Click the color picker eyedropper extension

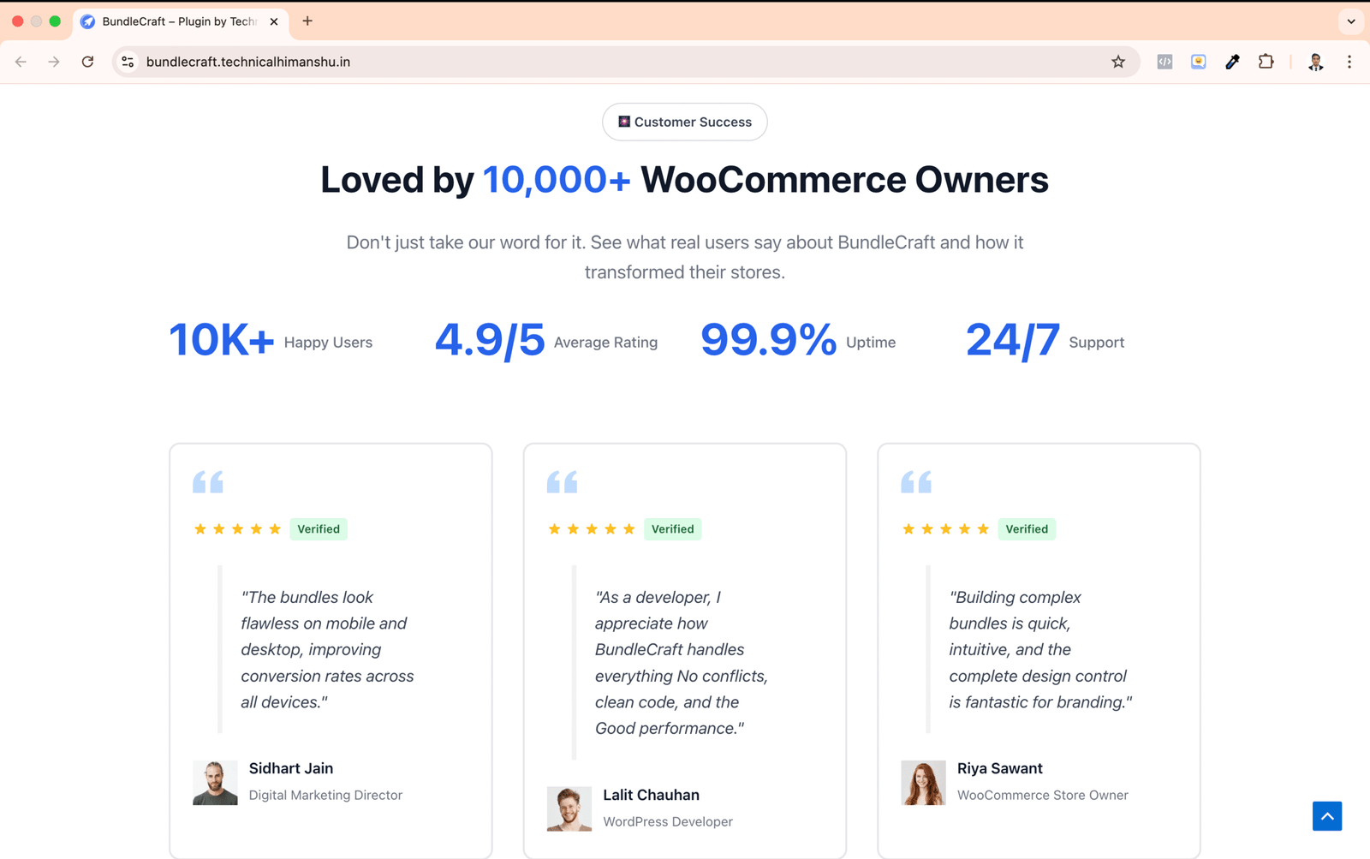pos(1232,62)
